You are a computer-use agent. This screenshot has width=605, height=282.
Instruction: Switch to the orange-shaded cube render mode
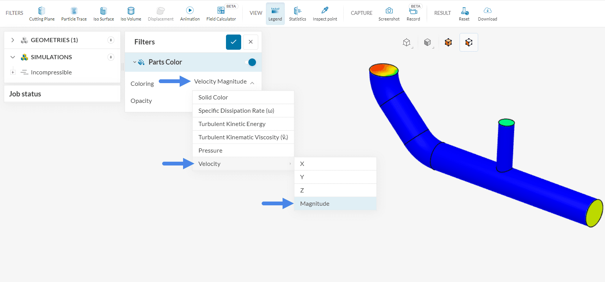coord(448,42)
